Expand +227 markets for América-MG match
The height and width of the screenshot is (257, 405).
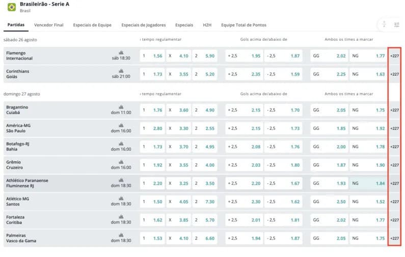(394, 128)
